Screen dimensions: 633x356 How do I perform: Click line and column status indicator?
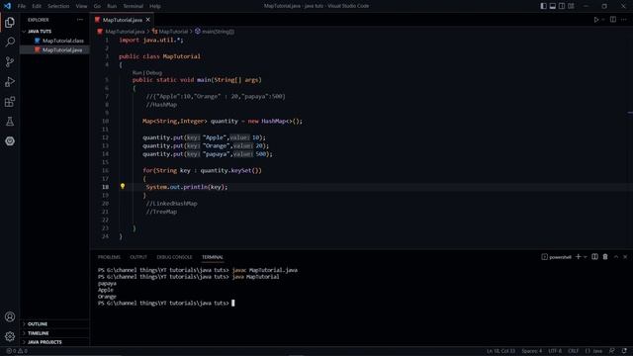500,351
